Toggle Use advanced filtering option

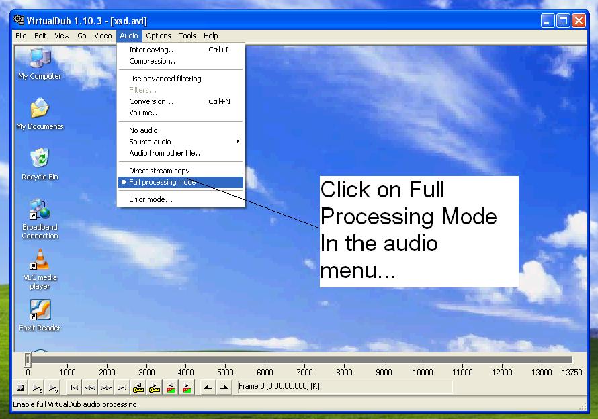pyautogui.click(x=181, y=79)
